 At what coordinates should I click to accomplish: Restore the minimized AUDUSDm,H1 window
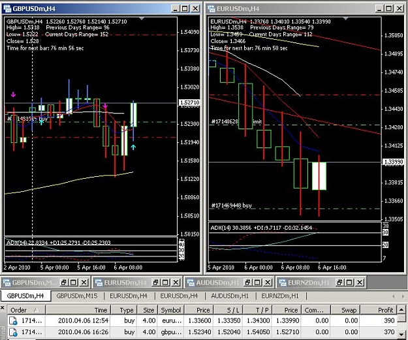[x=247, y=283]
